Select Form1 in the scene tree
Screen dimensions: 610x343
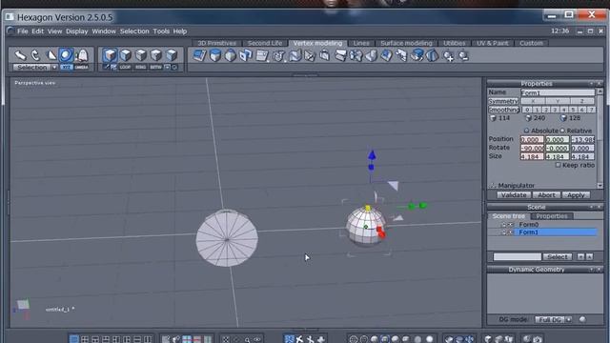556,232
